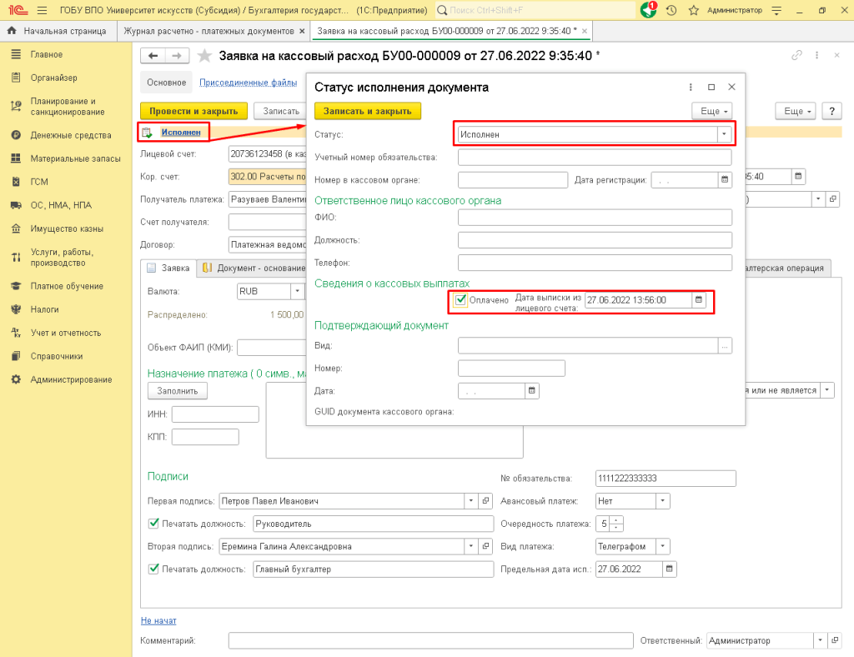Toggle second Печатать должность checkbox for Главный бухгалтер

153,569
